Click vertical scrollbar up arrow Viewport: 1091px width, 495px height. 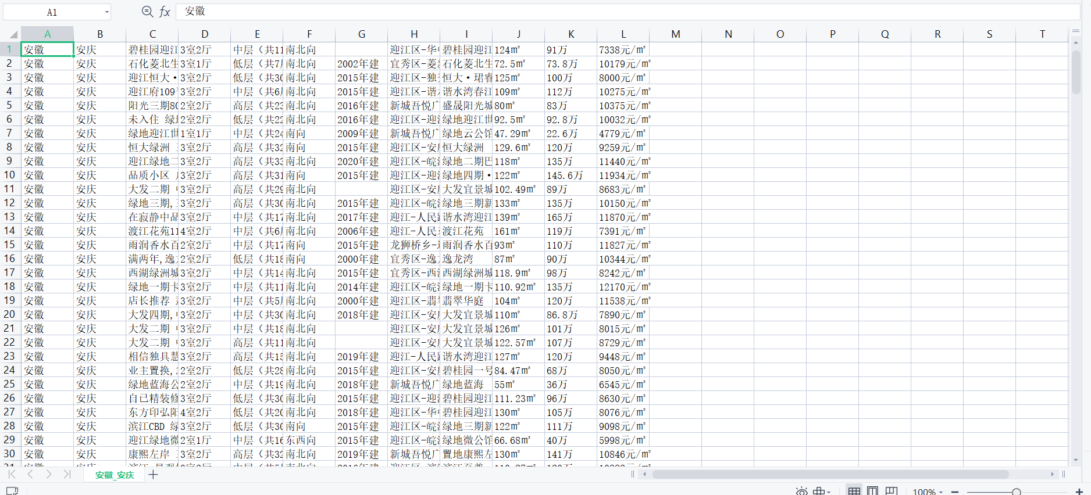coord(1076,42)
